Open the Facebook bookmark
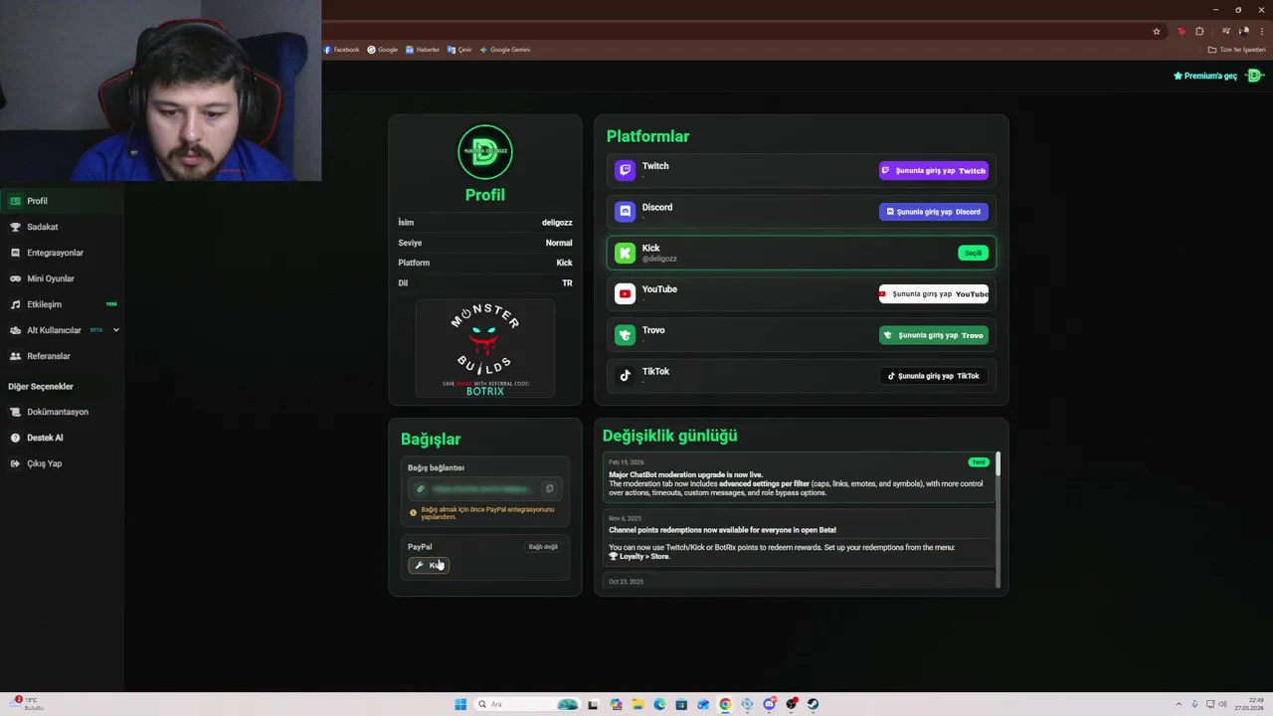Image resolution: width=1273 pixels, height=716 pixels. coord(341,50)
